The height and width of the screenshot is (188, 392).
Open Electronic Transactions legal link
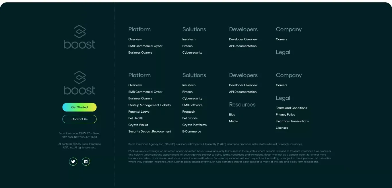(x=292, y=121)
